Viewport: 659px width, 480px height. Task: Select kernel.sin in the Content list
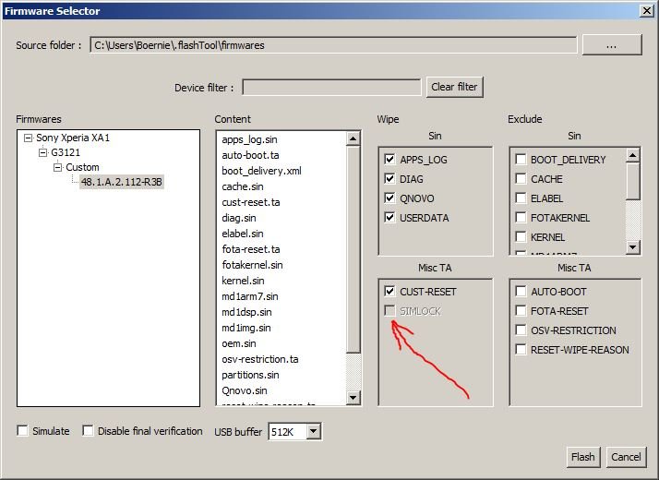[243, 281]
